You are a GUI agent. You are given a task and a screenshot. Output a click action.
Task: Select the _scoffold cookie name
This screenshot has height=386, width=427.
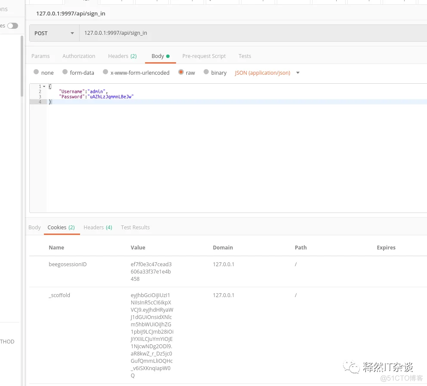tap(59, 295)
